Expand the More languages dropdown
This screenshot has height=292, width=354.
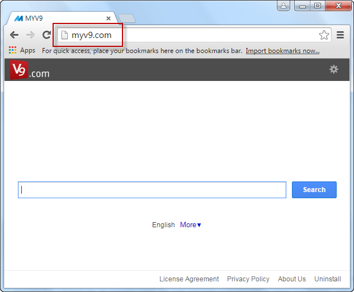pos(190,224)
